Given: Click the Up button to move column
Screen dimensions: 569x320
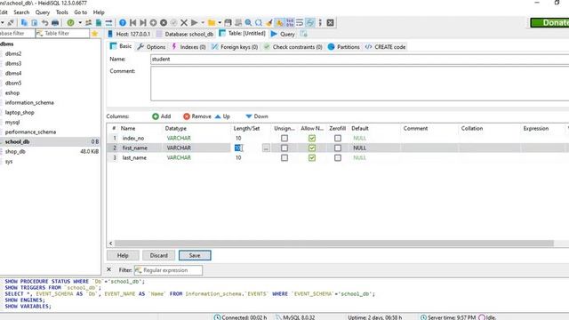Looking at the screenshot, I should click(x=222, y=116).
